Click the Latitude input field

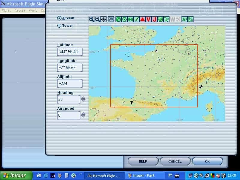tap(70, 52)
